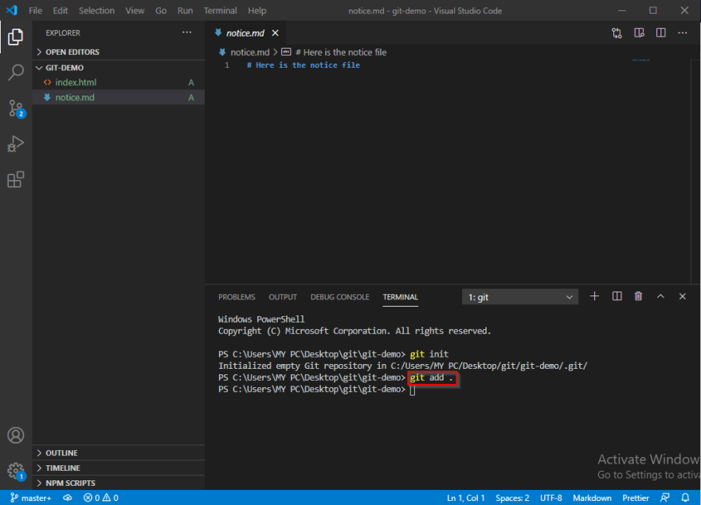
Task: Open the Manage gear icon
Action: 17,471
